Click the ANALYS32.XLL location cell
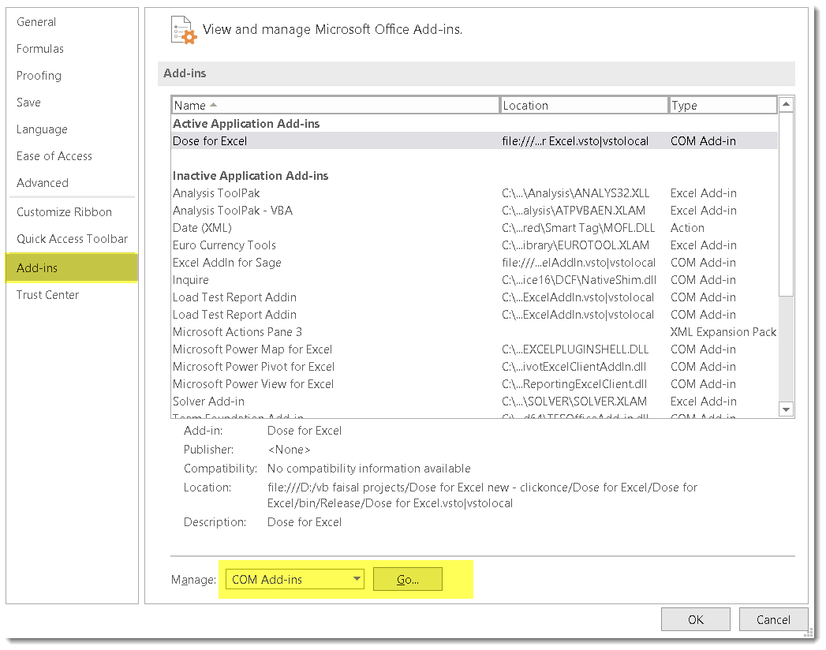The image size is (826, 650). pos(576,193)
